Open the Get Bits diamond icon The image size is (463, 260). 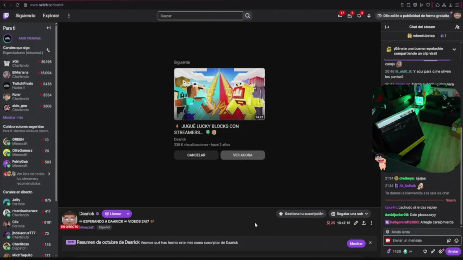369,16
